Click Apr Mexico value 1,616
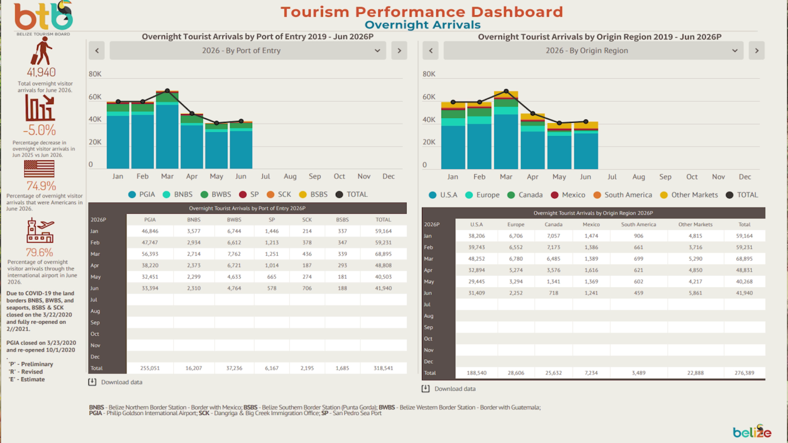The image size is (788, 443). coord(591,270)
